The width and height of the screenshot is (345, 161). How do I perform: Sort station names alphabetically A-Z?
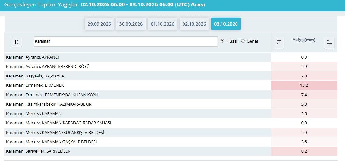tap(17, 42)
